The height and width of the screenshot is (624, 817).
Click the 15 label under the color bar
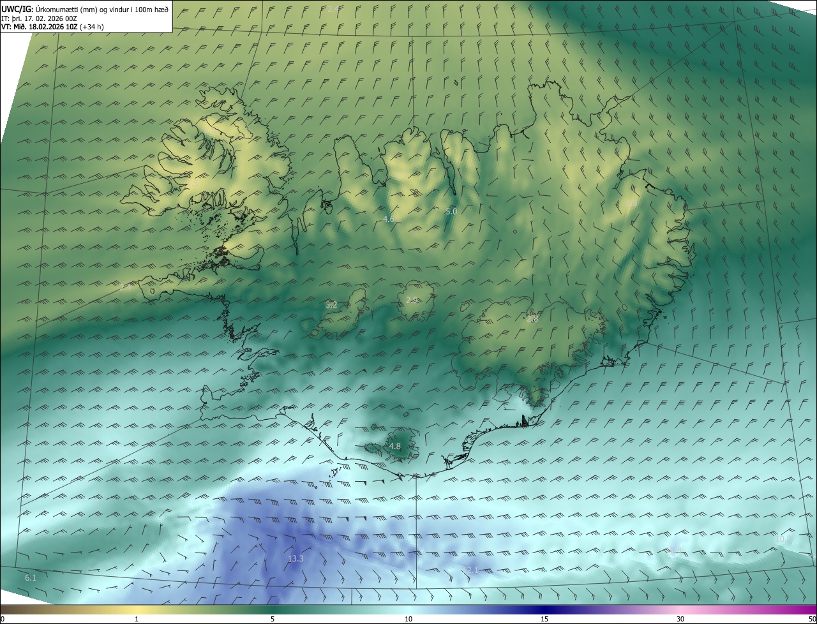click(x=544, y=619)
